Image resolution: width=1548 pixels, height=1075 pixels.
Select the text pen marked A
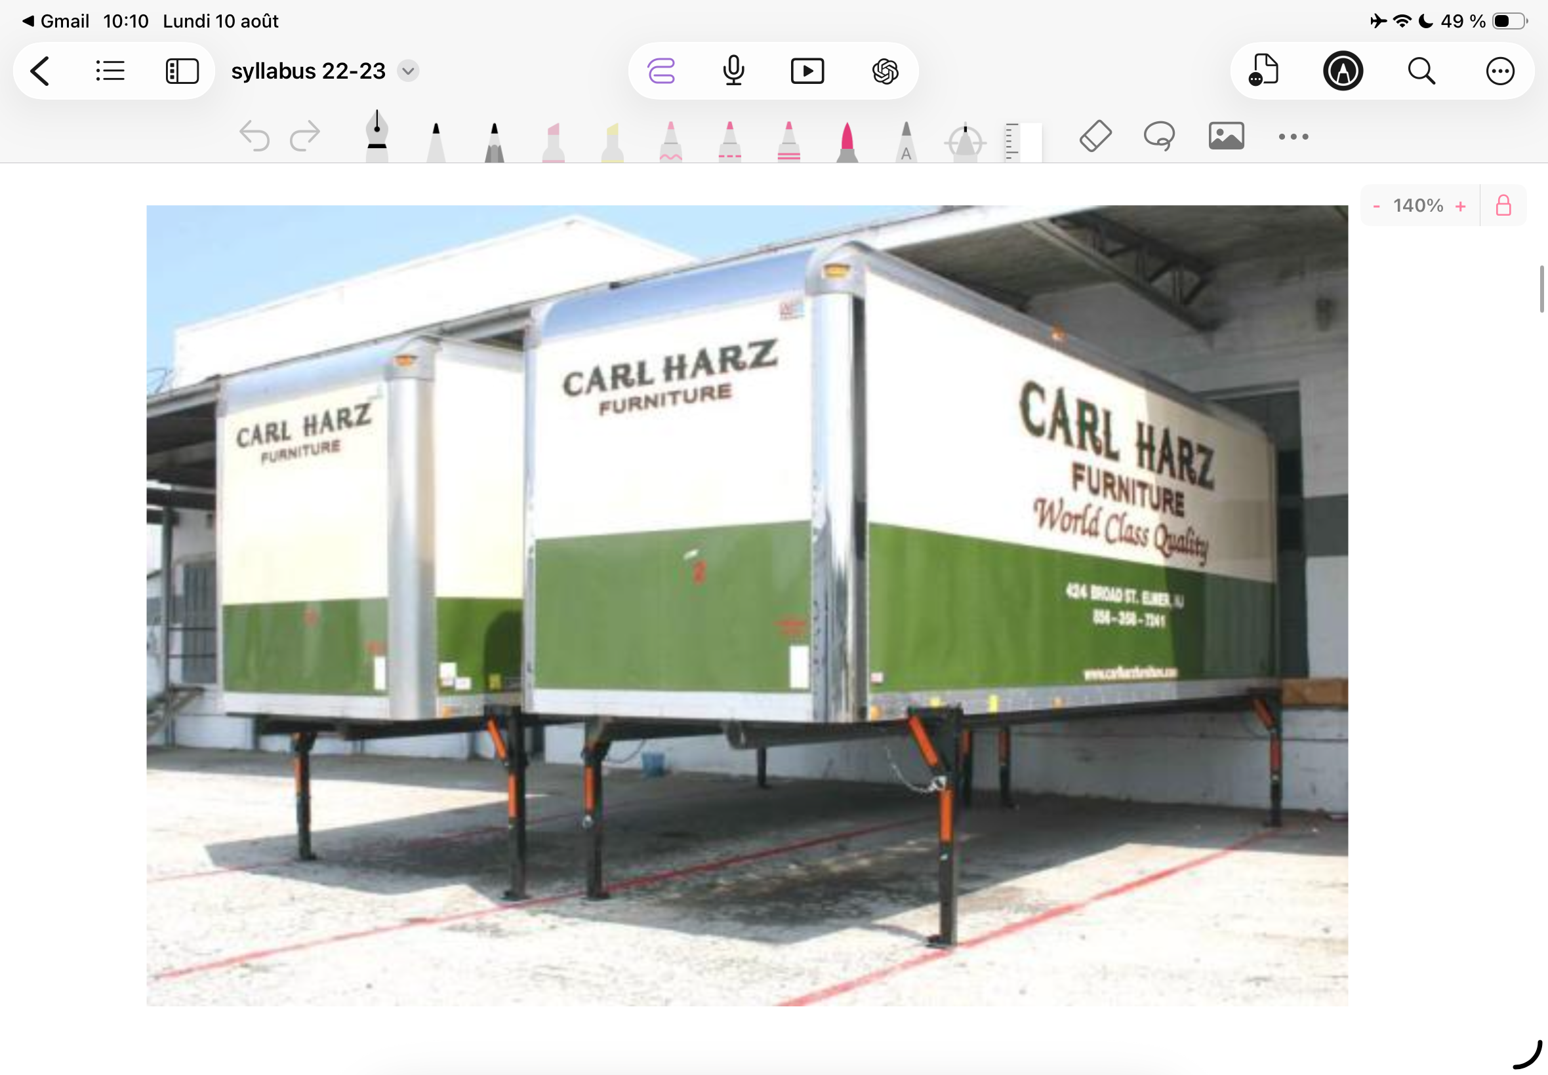[906, 142]
